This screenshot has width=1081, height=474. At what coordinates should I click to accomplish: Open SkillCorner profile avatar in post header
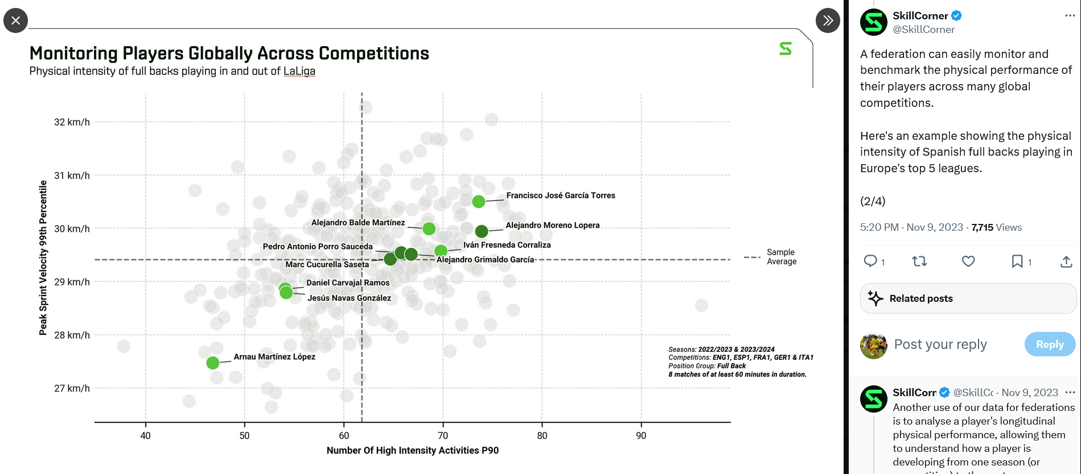(x=874, y=22)
